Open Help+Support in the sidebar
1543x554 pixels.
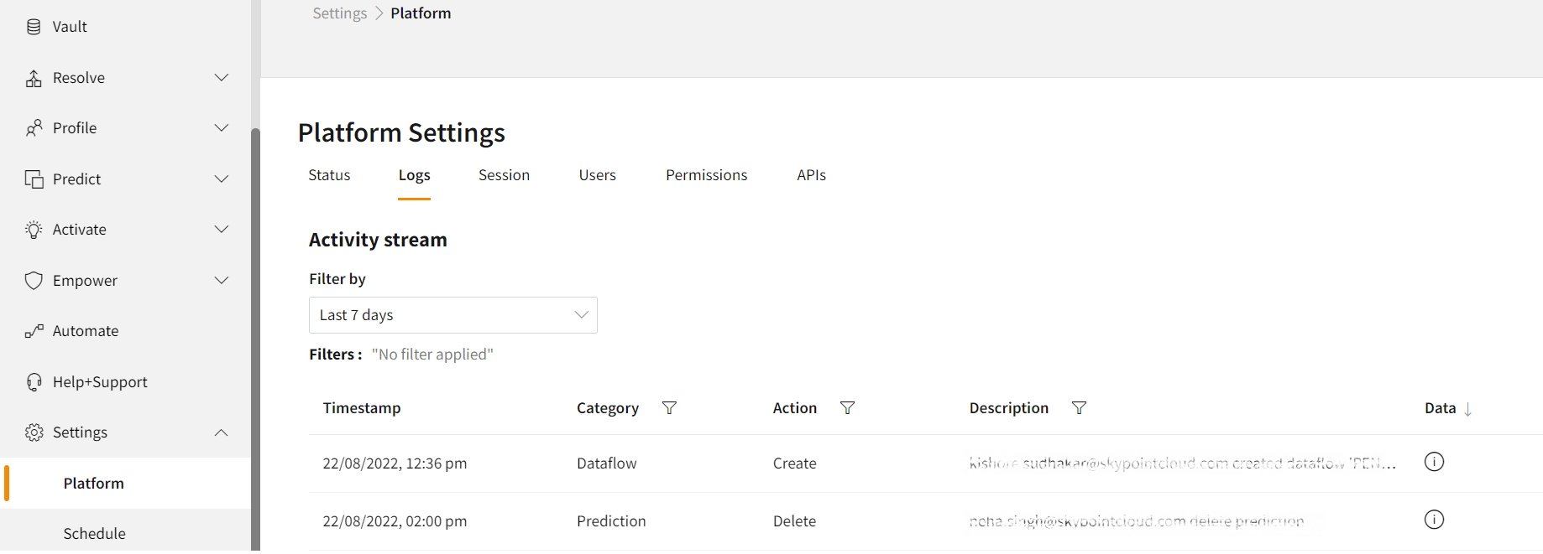click(x=100, y=382)
